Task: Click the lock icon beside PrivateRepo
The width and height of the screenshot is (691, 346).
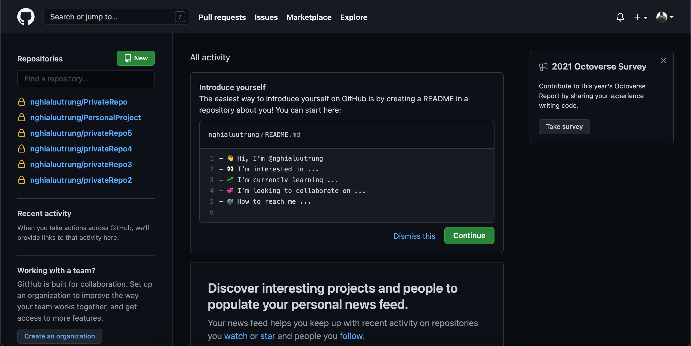Action: [21, 102]
